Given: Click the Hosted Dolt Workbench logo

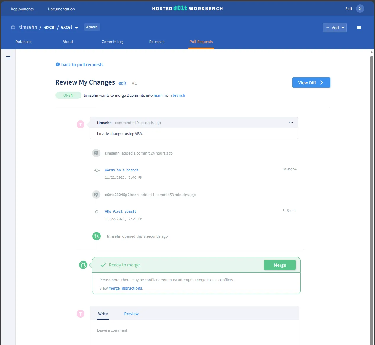Looking at the screenshot, I should [x=187, y=8].
